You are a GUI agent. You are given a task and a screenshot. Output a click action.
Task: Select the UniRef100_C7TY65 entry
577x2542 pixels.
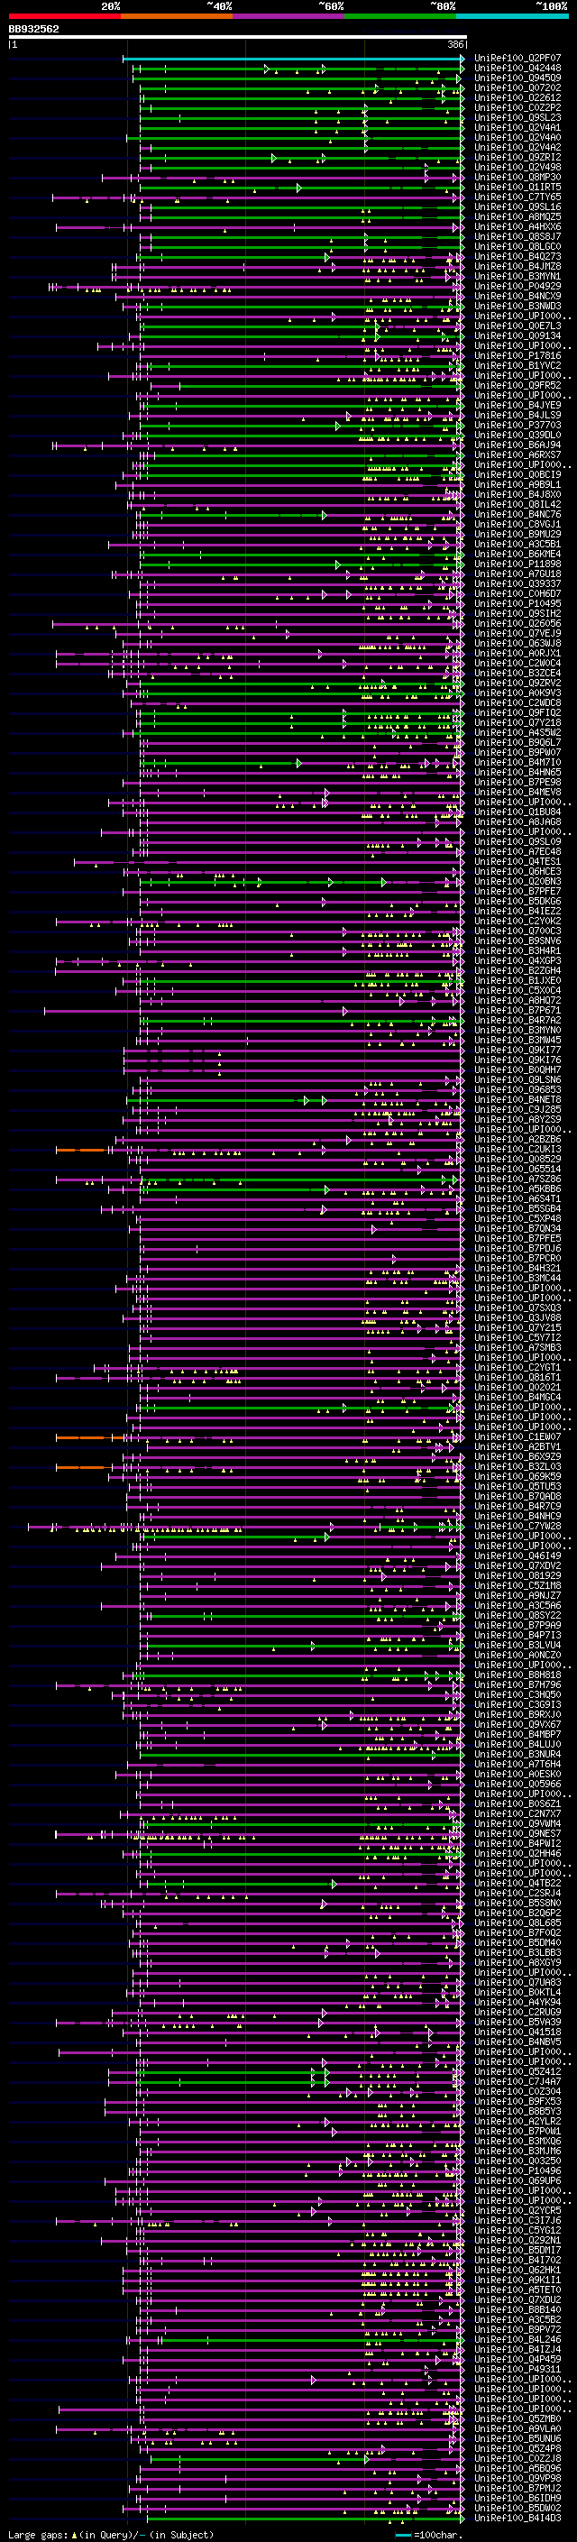click(x=517, y=197)
